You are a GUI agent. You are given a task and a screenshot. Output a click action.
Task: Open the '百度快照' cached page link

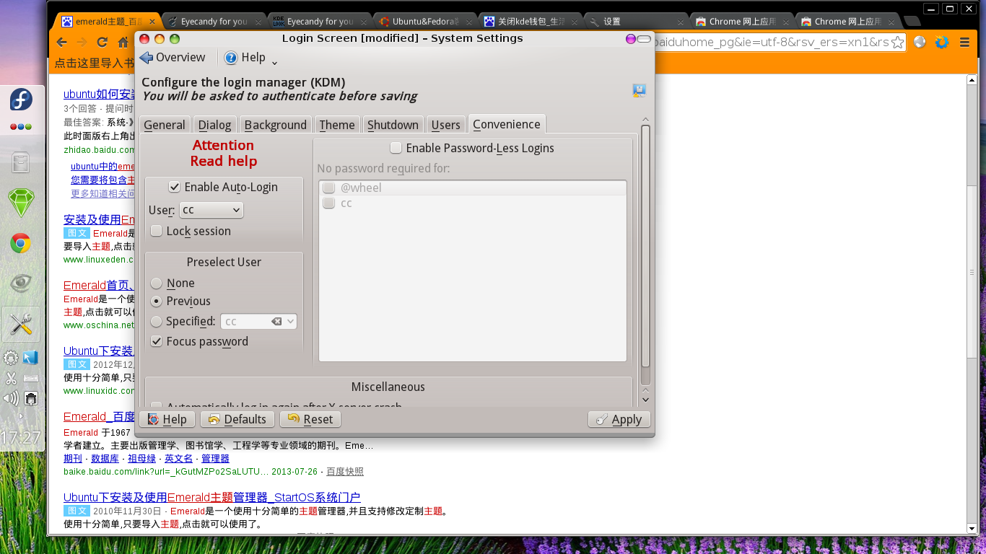[345, 472]
